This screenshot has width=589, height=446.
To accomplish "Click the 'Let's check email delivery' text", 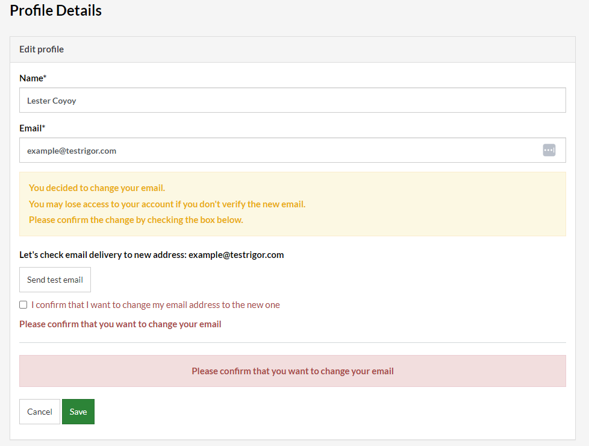I will coord(103,255).
